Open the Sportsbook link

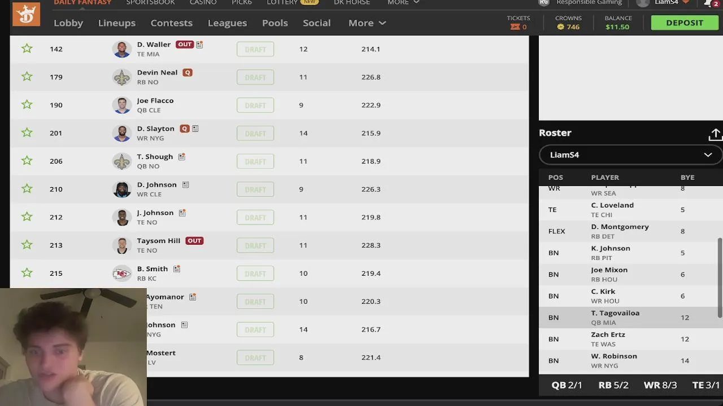pyautogui.click(x=150, y=2)
